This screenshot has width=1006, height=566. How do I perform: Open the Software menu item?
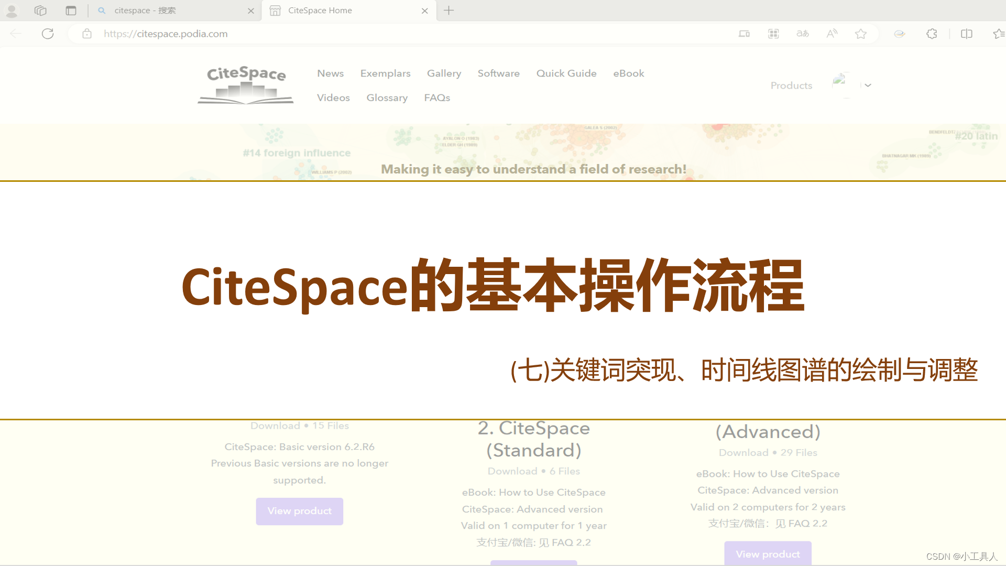coord(498,73)
